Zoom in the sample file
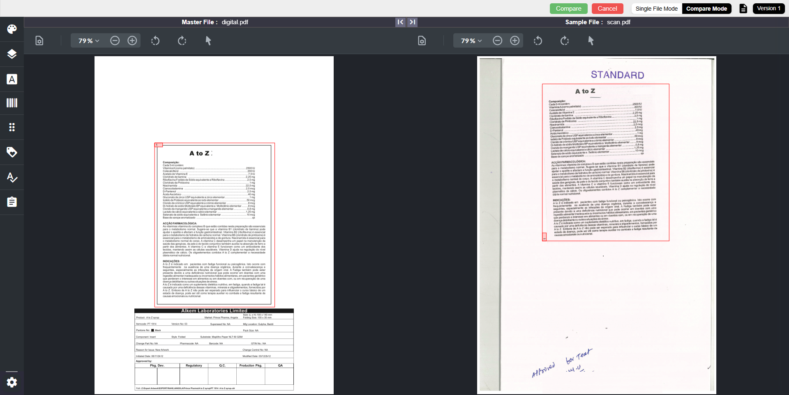 (x=515, y=41)
